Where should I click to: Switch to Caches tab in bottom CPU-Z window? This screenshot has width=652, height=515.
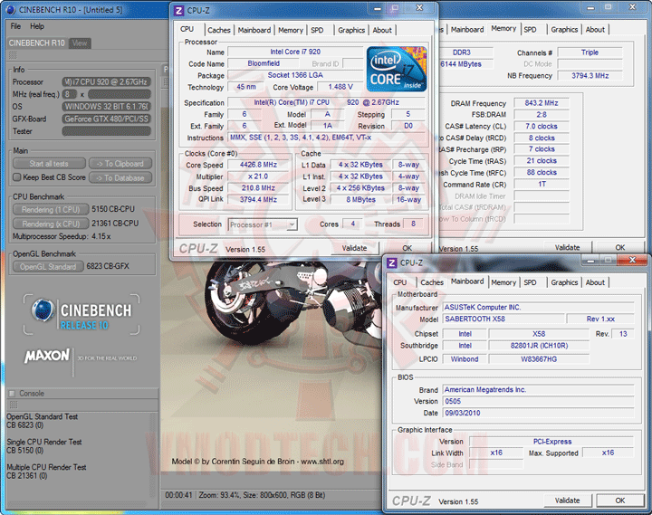432,282
